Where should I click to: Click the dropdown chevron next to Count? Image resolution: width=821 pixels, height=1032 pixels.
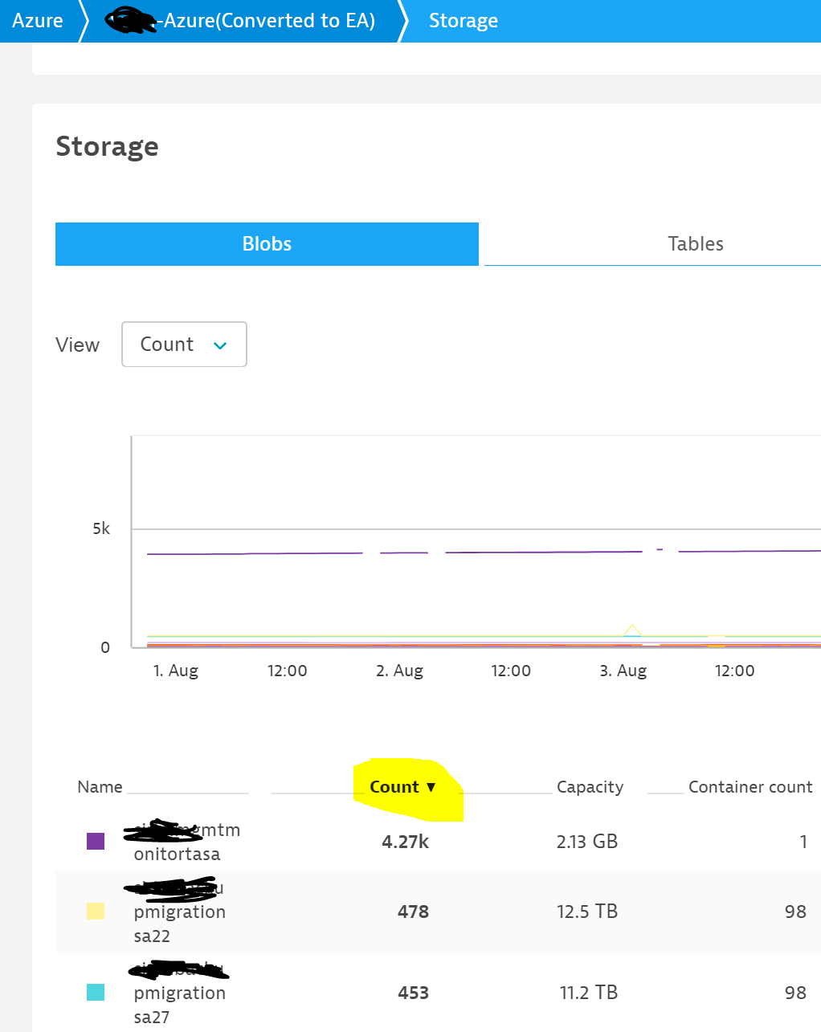click(x=220, y=345)
